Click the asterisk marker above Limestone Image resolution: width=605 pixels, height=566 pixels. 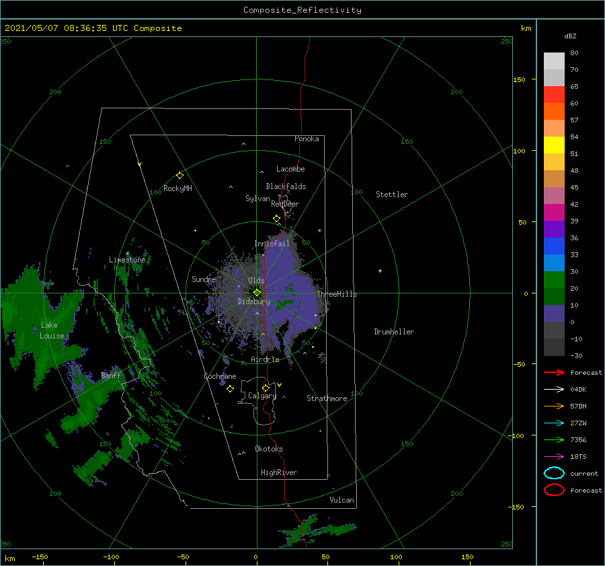(127, 254)
